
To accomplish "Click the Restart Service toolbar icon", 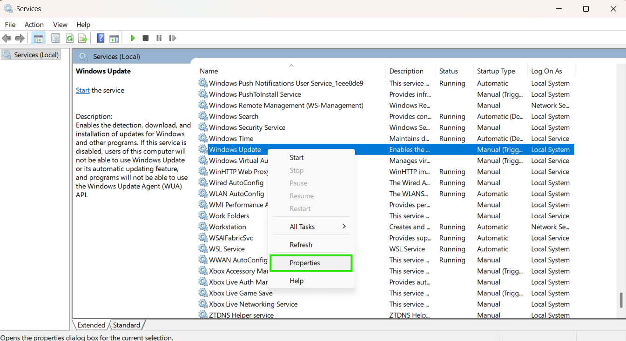I will [173, 38].
